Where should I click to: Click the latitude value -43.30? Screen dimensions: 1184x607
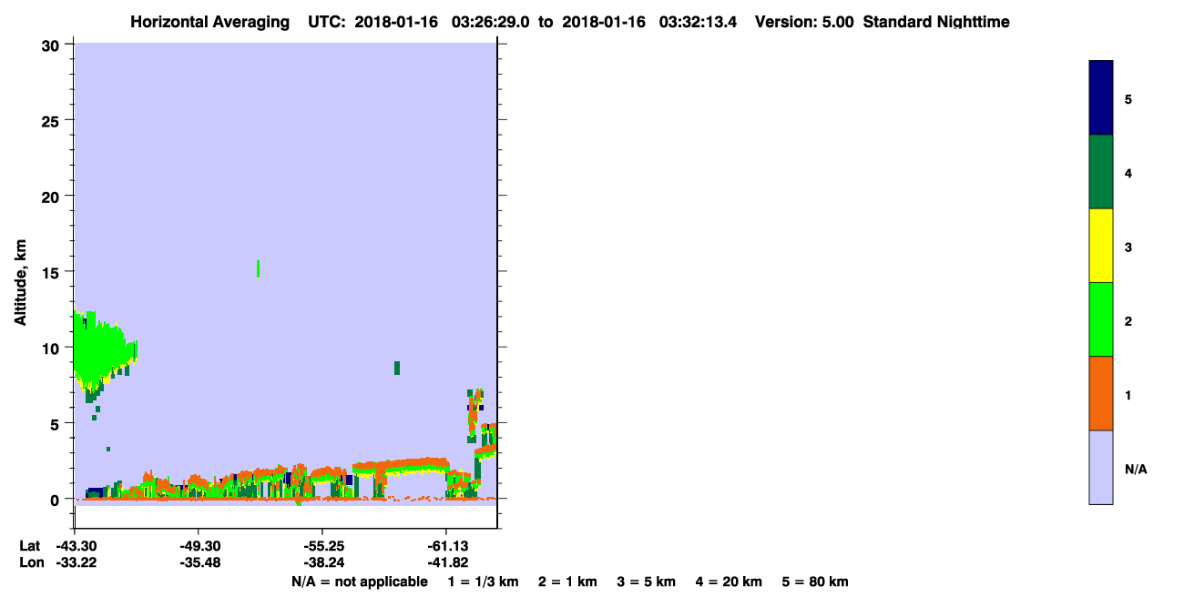[x=75, y=546]
